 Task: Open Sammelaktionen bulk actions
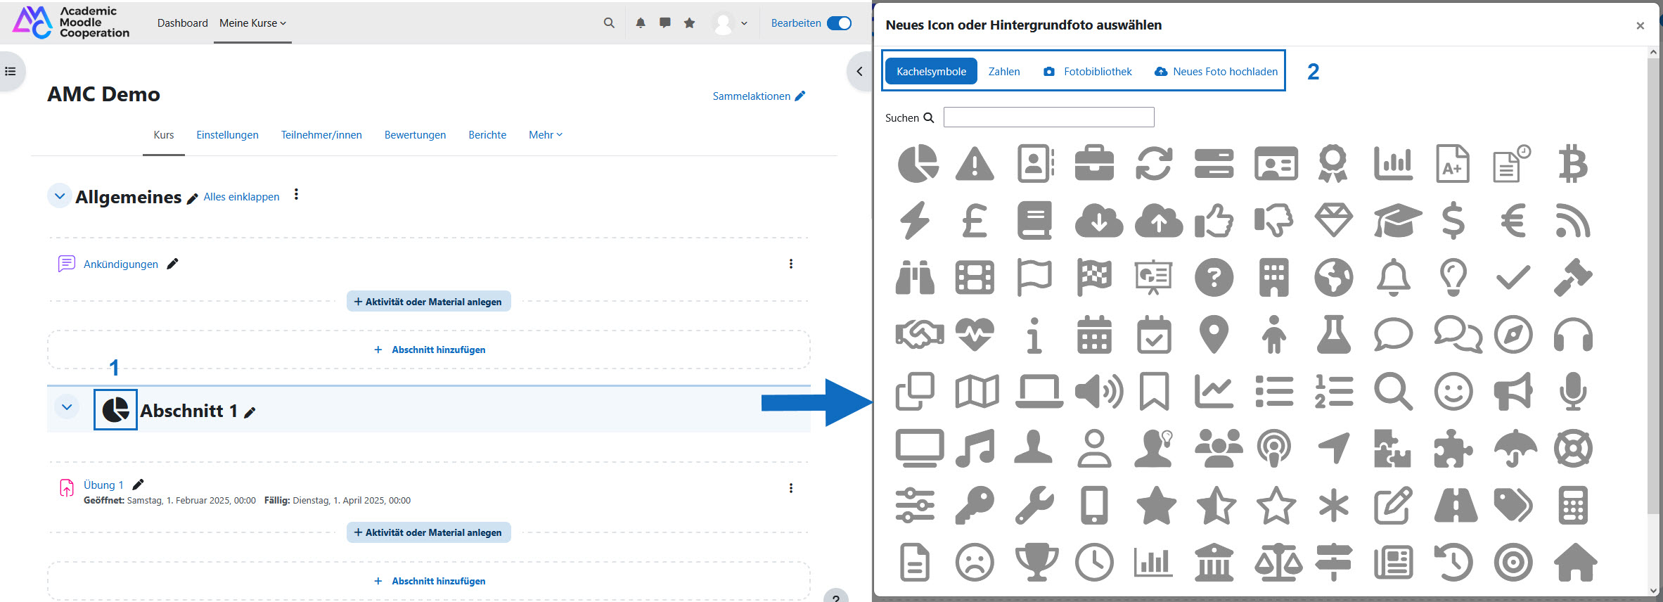point(759,96)
